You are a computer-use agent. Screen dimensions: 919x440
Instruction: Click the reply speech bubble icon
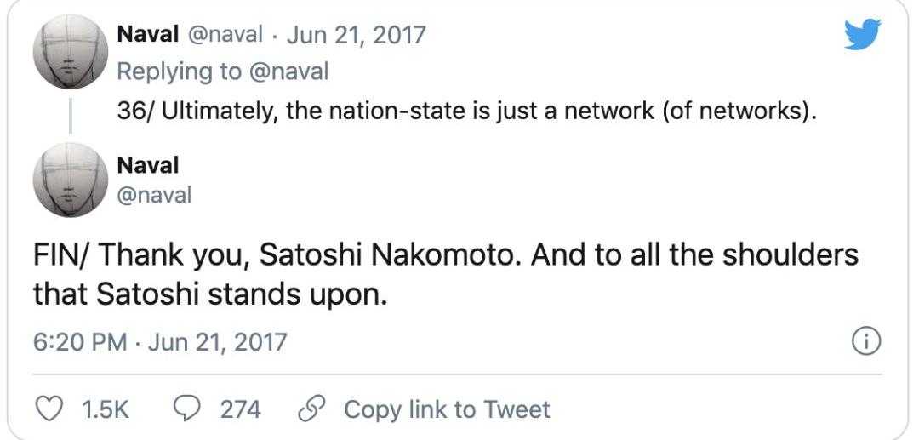point(187,409)
